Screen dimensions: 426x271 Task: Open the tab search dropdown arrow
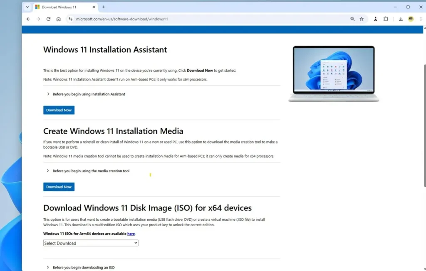(27, 7)
